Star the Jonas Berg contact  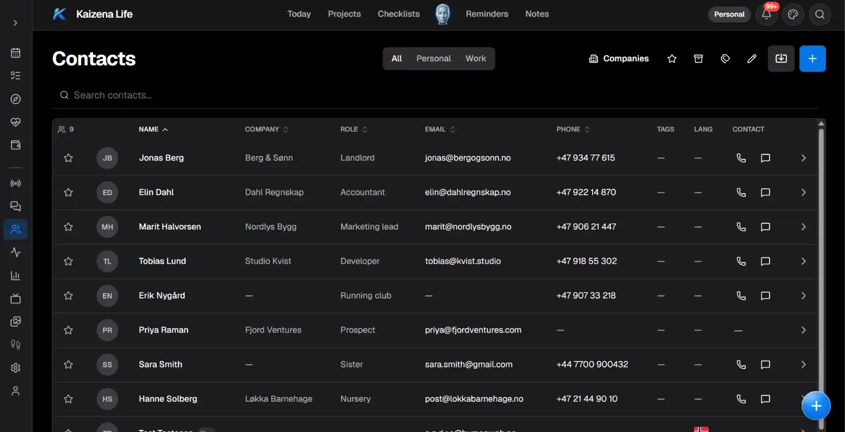click(68, 158)
